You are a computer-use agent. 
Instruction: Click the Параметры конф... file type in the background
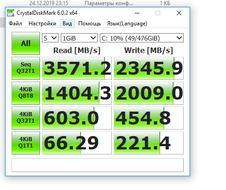(x=109, y=3)
